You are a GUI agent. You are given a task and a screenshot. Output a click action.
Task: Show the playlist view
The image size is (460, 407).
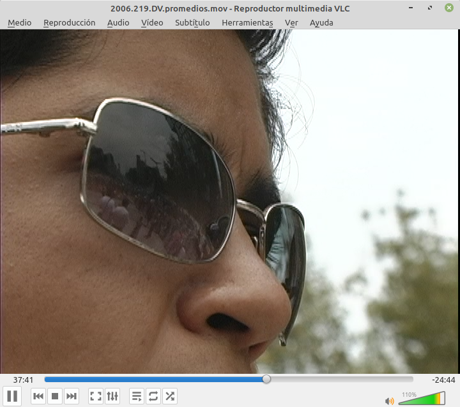137,396
